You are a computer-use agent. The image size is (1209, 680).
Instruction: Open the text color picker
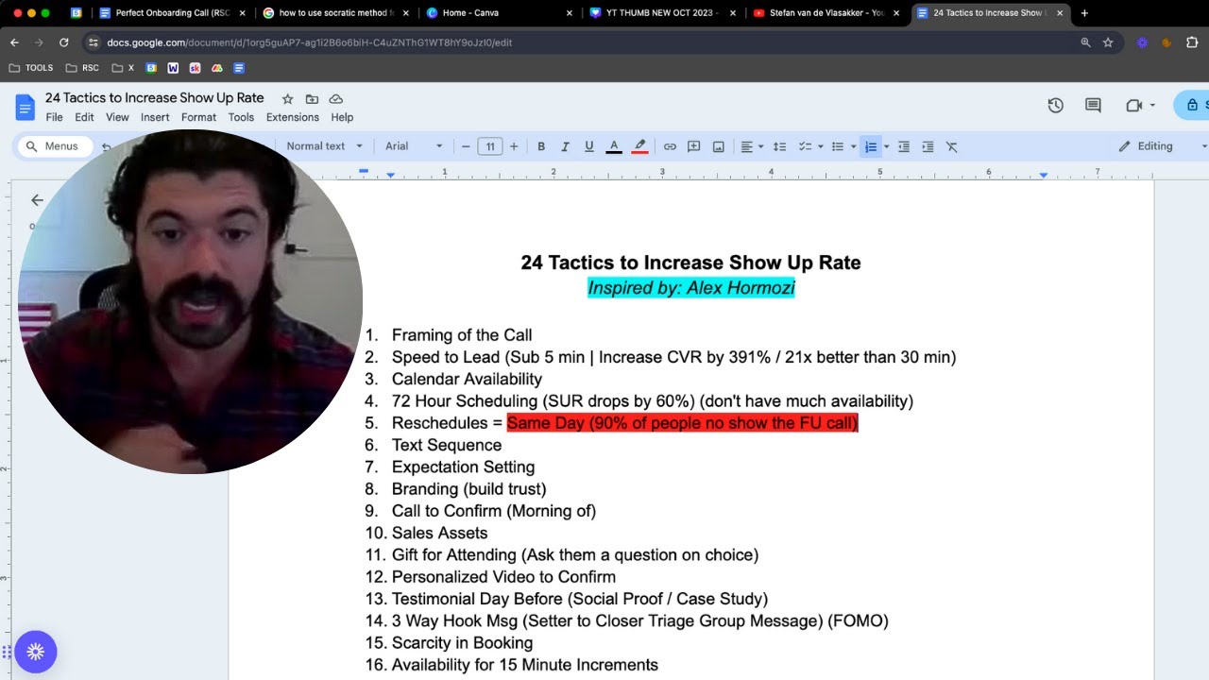click(x=614, y=146)
